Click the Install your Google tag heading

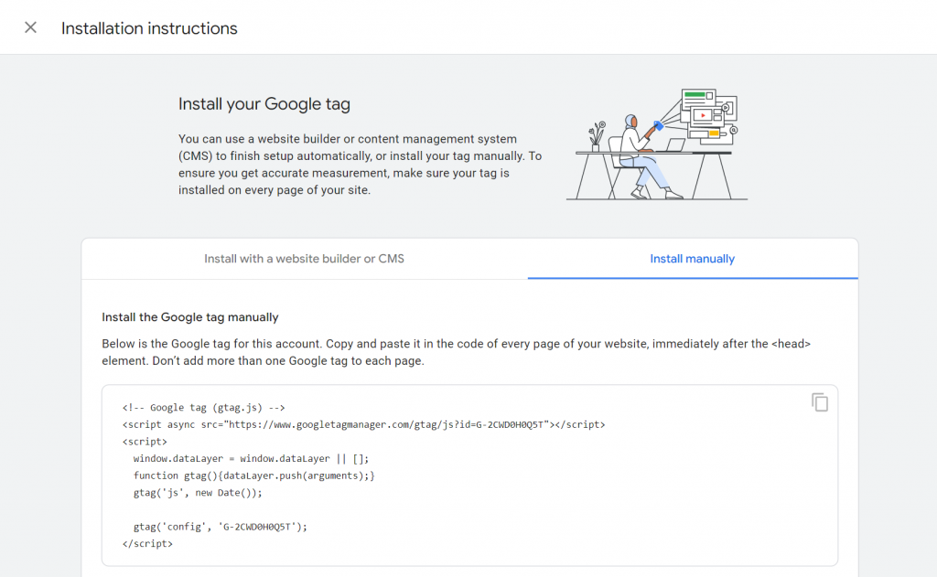pos(264,104)
